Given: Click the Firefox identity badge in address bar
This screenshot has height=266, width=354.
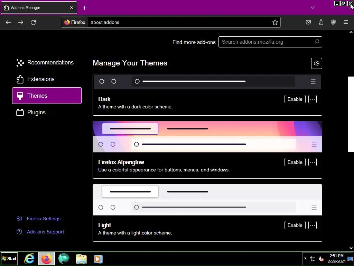Looking at the screenshot, I should pos(75,22).
